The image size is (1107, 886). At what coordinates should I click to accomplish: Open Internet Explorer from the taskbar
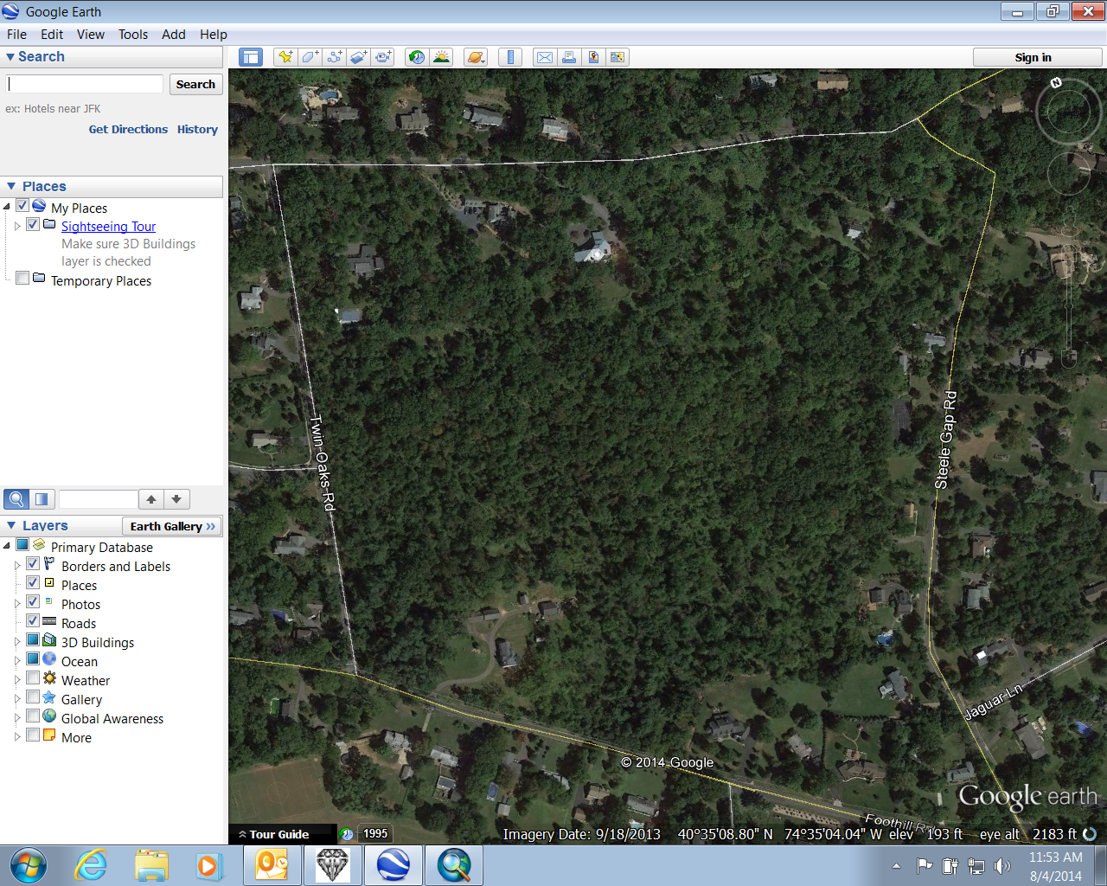tap(90, 865)
